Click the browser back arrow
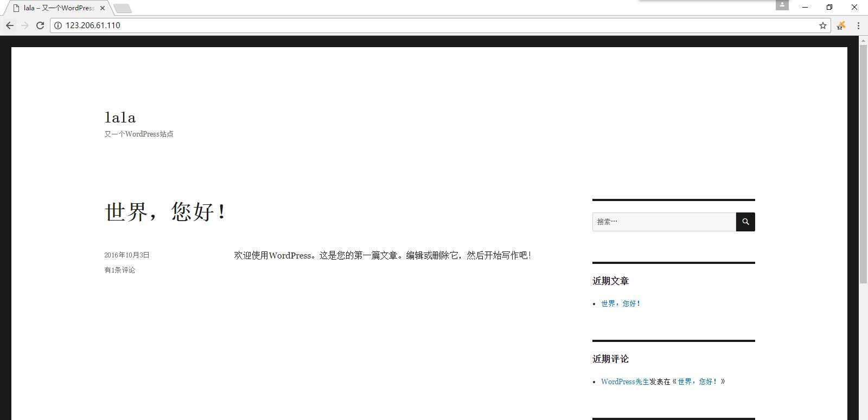868x420 pixels. pyautogui.click(x=9, y=25)
